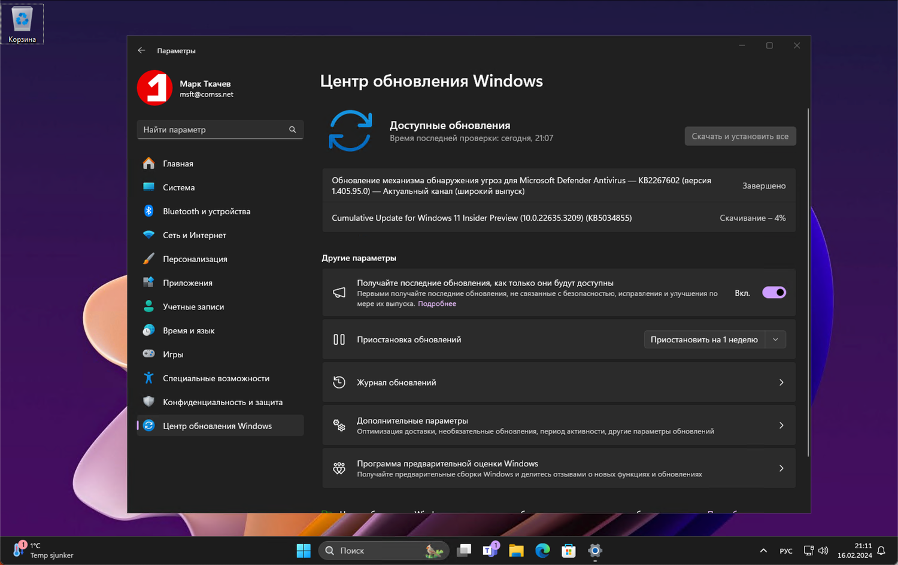Go back with the Settings back arrow
This screenshot has width=898, height=565.
141,51
